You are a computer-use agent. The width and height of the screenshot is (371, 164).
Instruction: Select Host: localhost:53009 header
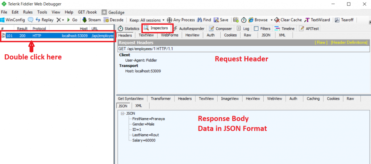tap(143, 71)
